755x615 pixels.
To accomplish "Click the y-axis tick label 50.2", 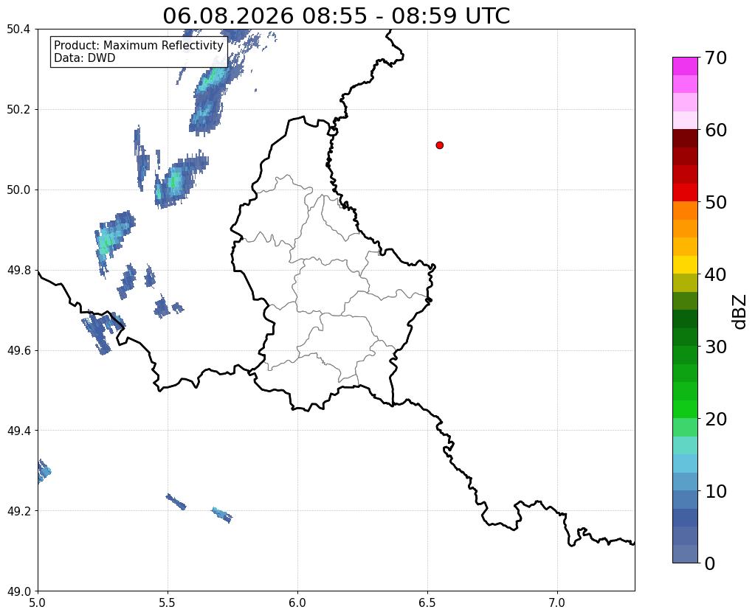I will pos(18,110).
